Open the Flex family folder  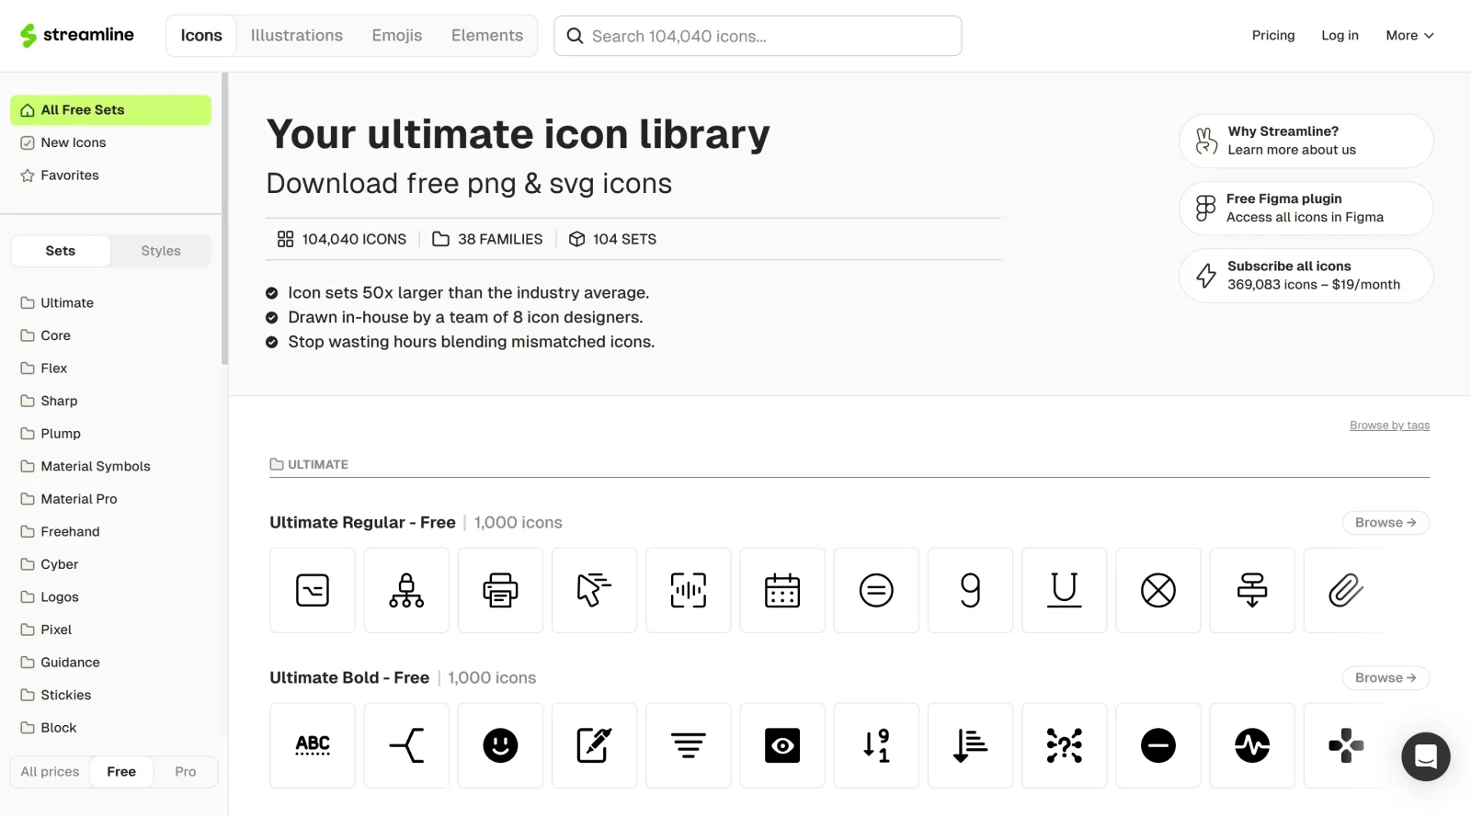pos(44,369)
